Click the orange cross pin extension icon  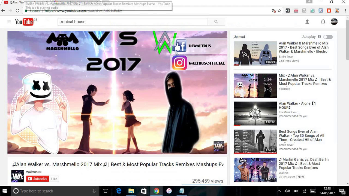click(337, 11)
